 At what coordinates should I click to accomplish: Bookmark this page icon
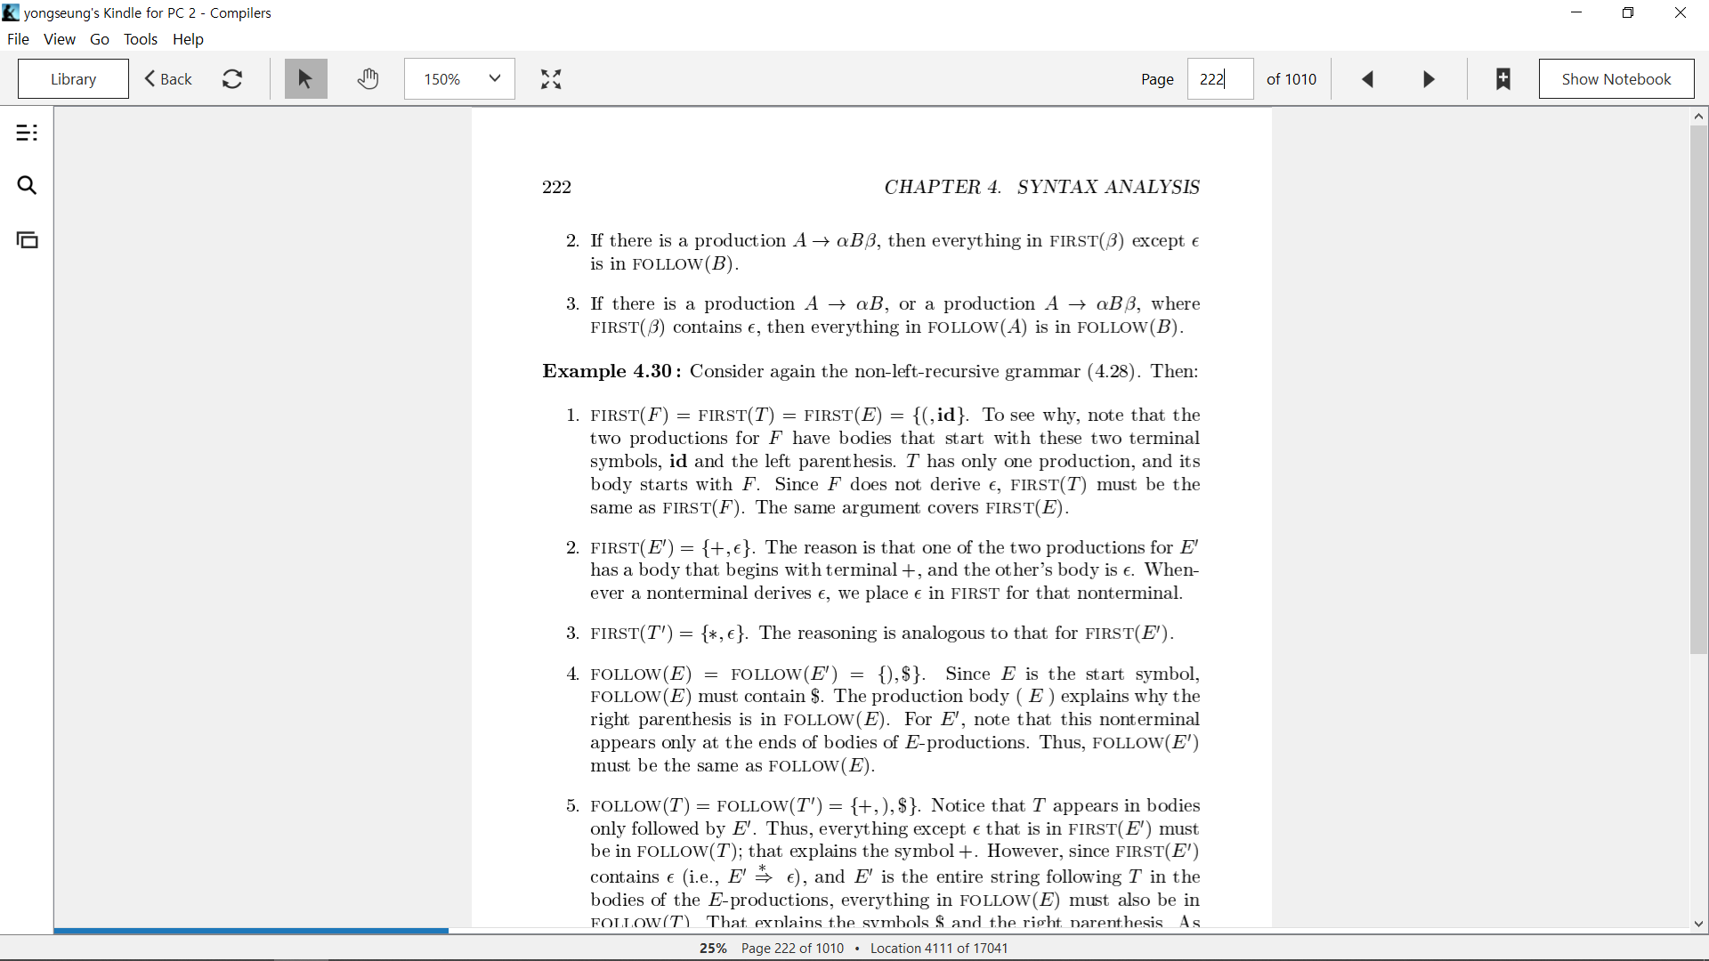(x=1503, y=79)
